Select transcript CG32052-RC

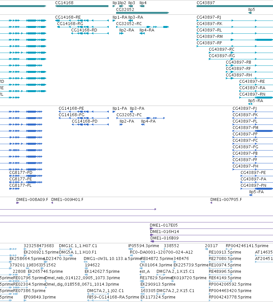click(129, 24)
